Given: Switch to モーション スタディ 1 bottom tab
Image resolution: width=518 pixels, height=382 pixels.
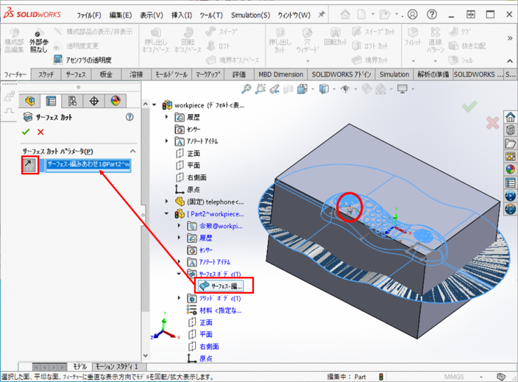Looking at the screenshot, I should pos(117,367).
